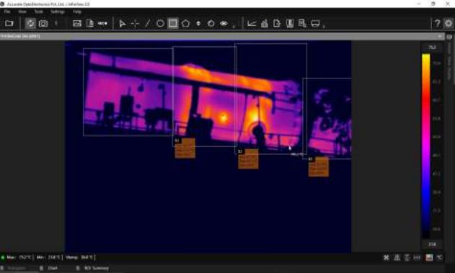Expand the arrow at the toolbar's end
455x273 pixels.
point(324,27)
